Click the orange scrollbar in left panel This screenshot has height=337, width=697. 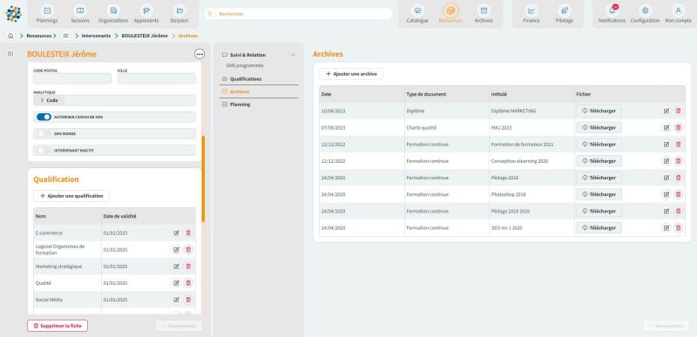coord(203,179)
